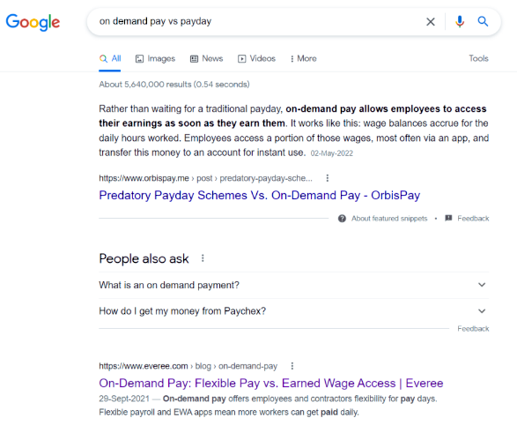Click the featured snippet Feedback flag icon
Viewport: 517px width, 440px height.
click(x=448, y=218)
